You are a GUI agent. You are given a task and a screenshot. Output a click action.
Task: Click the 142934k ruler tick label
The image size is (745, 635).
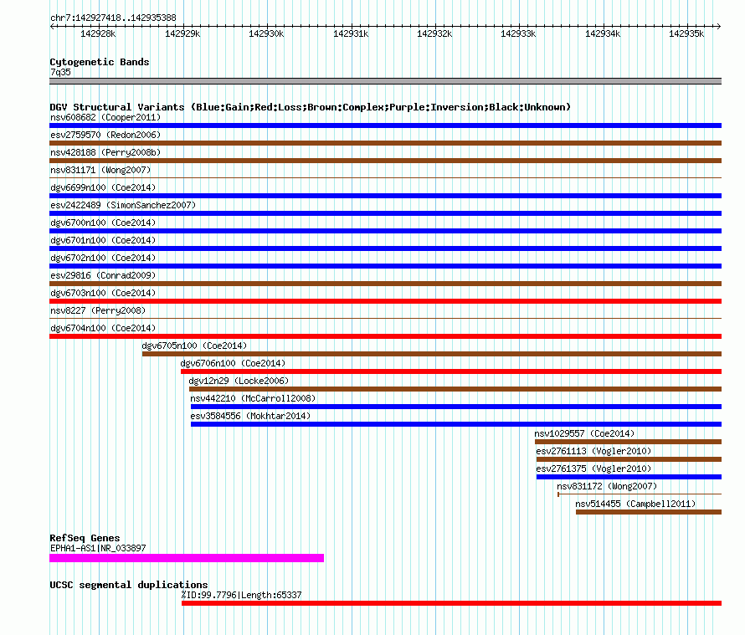[603, 33]
